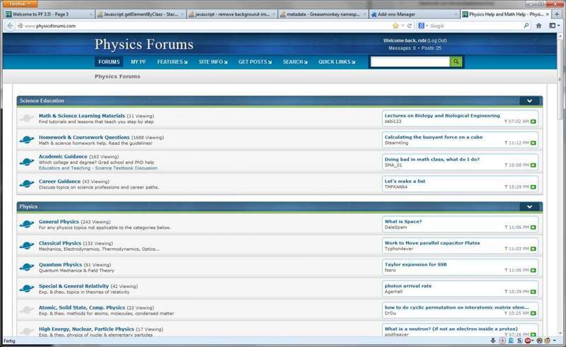The width and height of the screenshot is (566, 347).
Task: Click planet icon beside Homework & Coursework Questions
Action: click(x=27, y=140)
